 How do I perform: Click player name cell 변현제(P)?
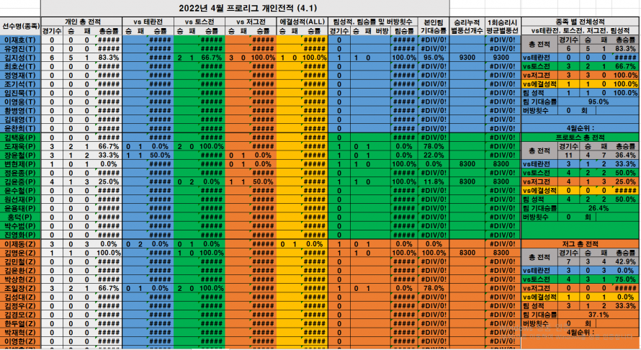pyautogui.click(x=20, y=164)
